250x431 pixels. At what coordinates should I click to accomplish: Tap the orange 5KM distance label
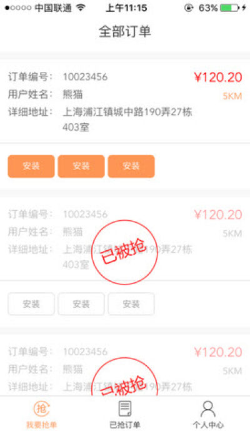232,96
